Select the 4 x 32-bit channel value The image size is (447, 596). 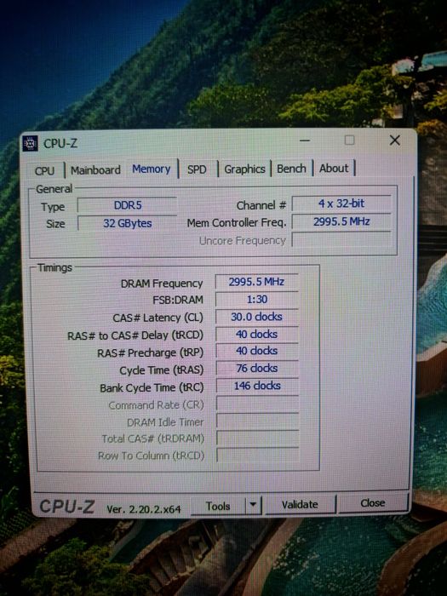pyautogui.click(x=341, y=203)
